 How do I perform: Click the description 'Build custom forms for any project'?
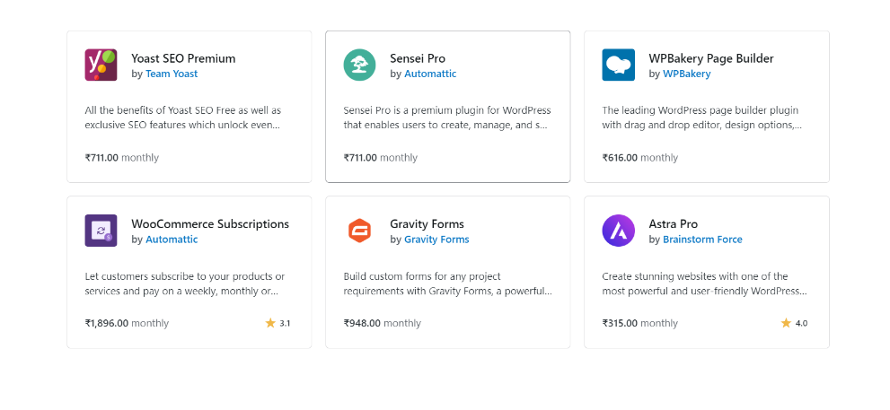[448, 284]
